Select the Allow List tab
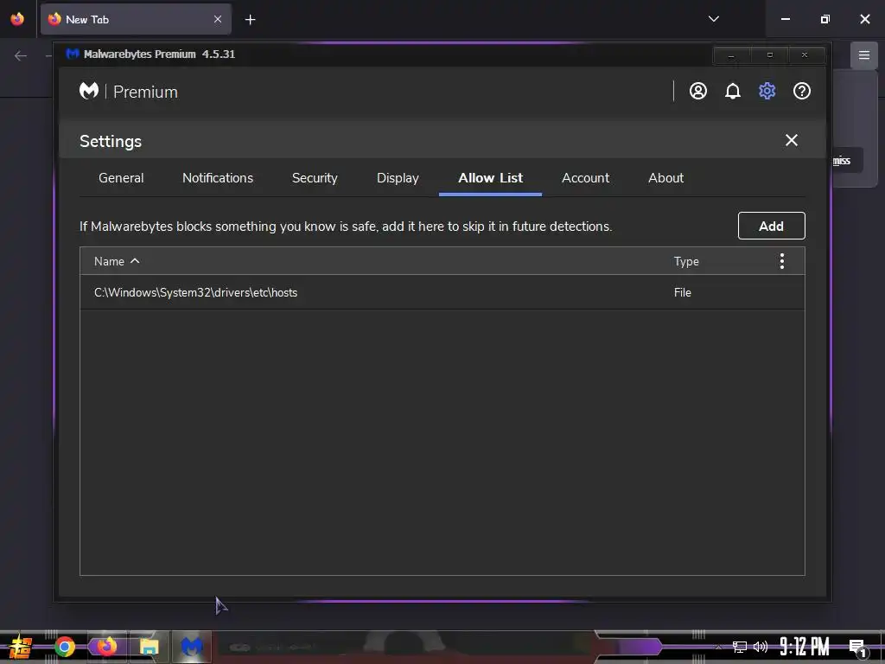 click(491, 178)
